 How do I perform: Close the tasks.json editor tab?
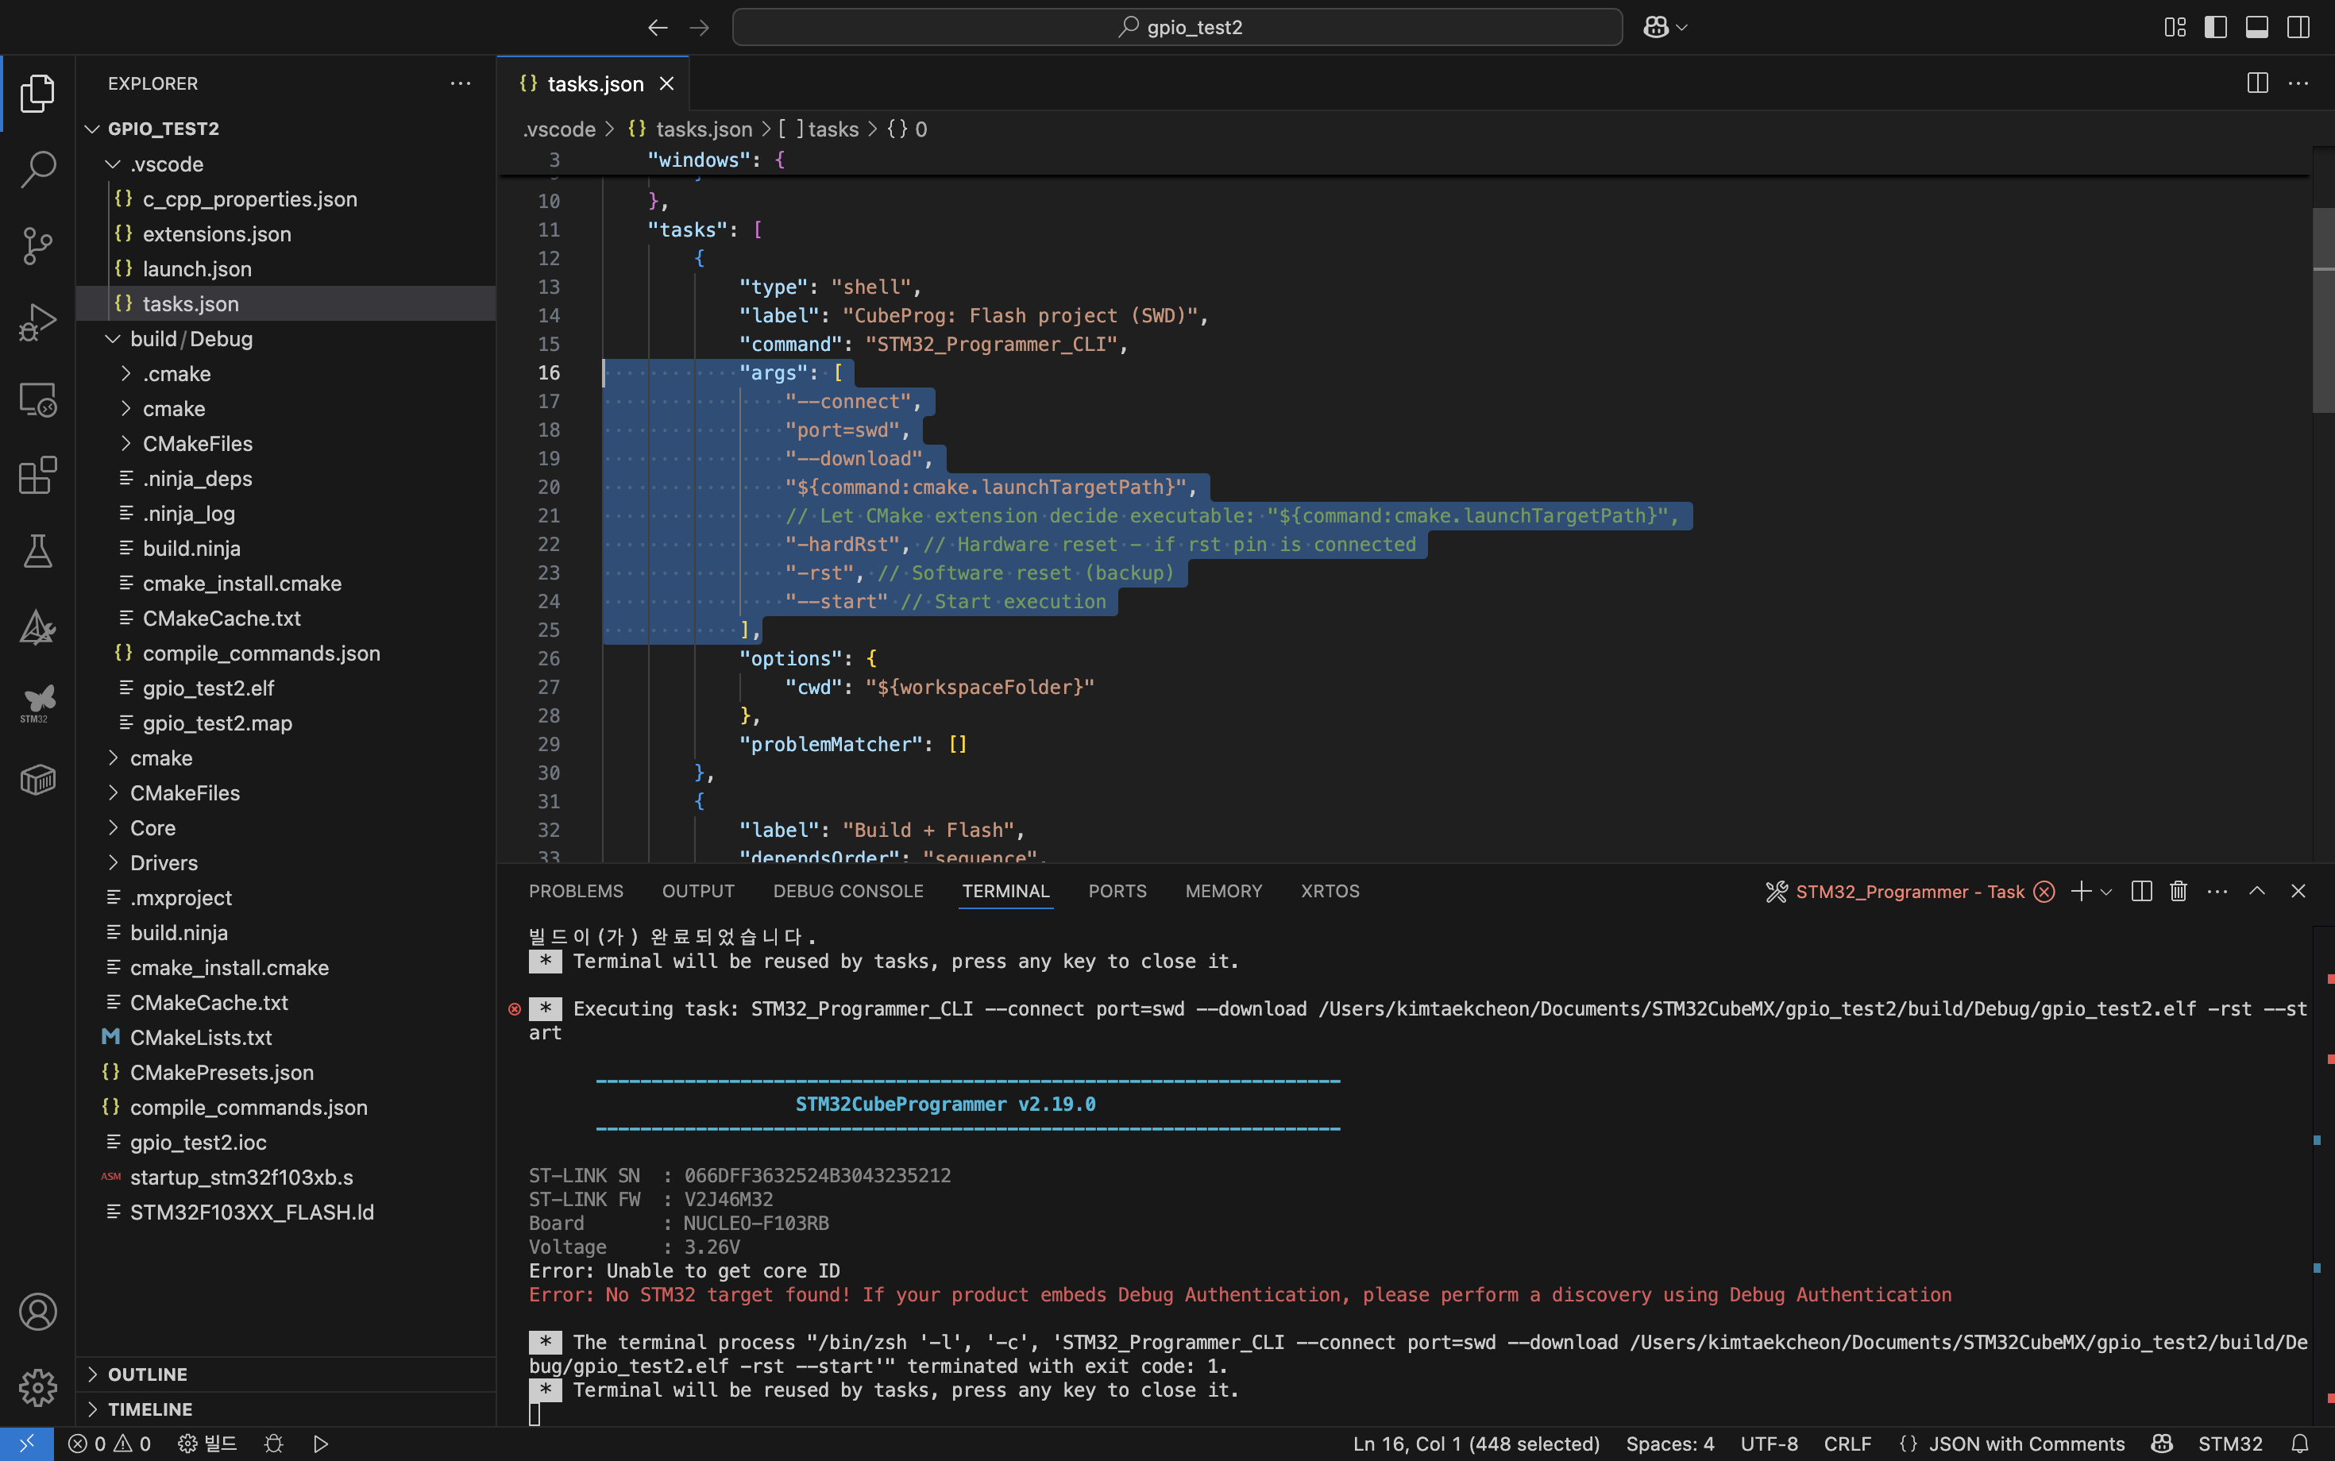point(667,84)
